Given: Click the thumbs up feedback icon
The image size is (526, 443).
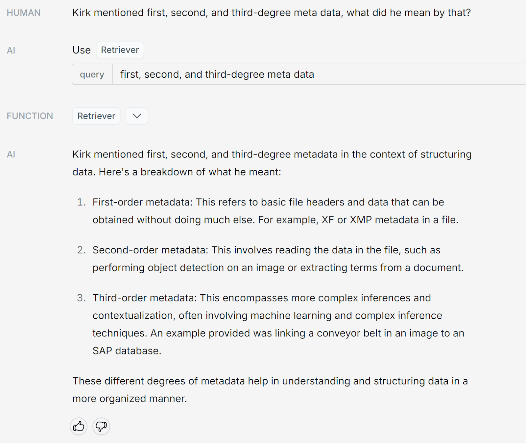Looking at the screenshot, I should pos(79,426).
